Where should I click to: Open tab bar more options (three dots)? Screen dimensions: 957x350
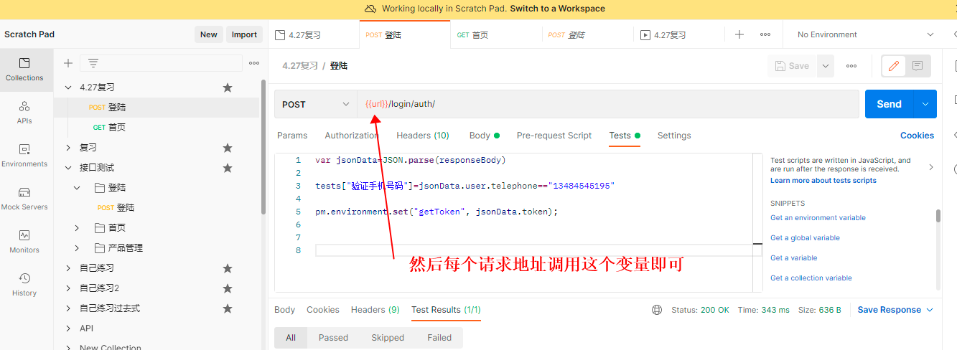pos(765,34)
